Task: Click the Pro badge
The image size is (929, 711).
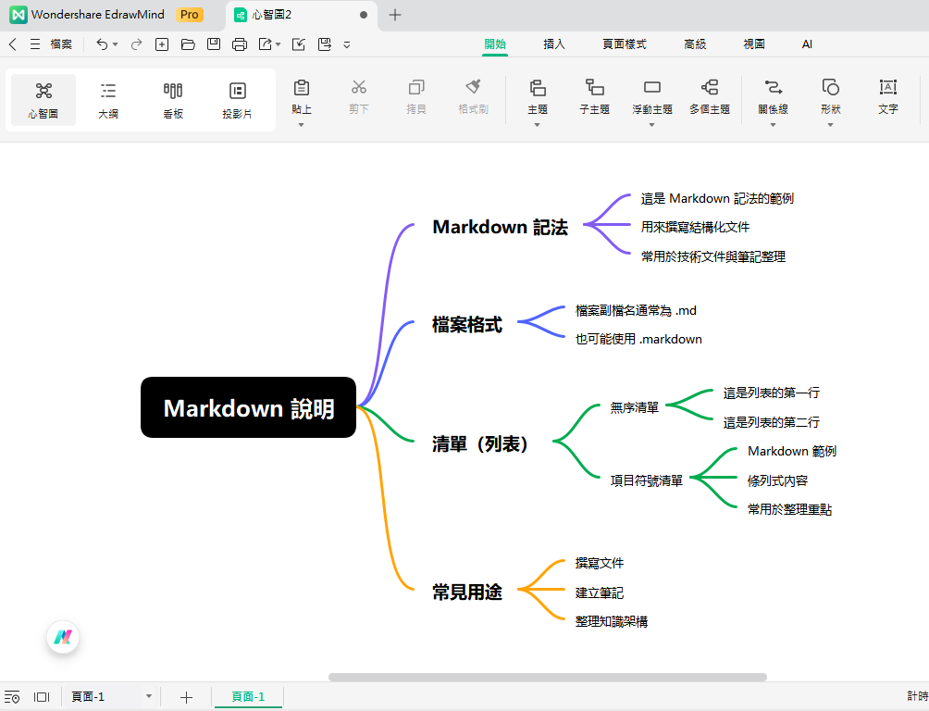Action: [189, 15]
